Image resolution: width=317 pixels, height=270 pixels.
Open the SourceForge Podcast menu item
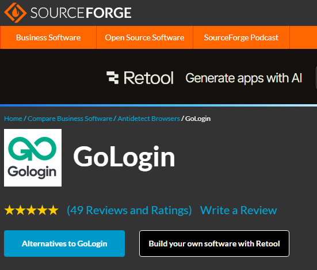pos(241,37)
